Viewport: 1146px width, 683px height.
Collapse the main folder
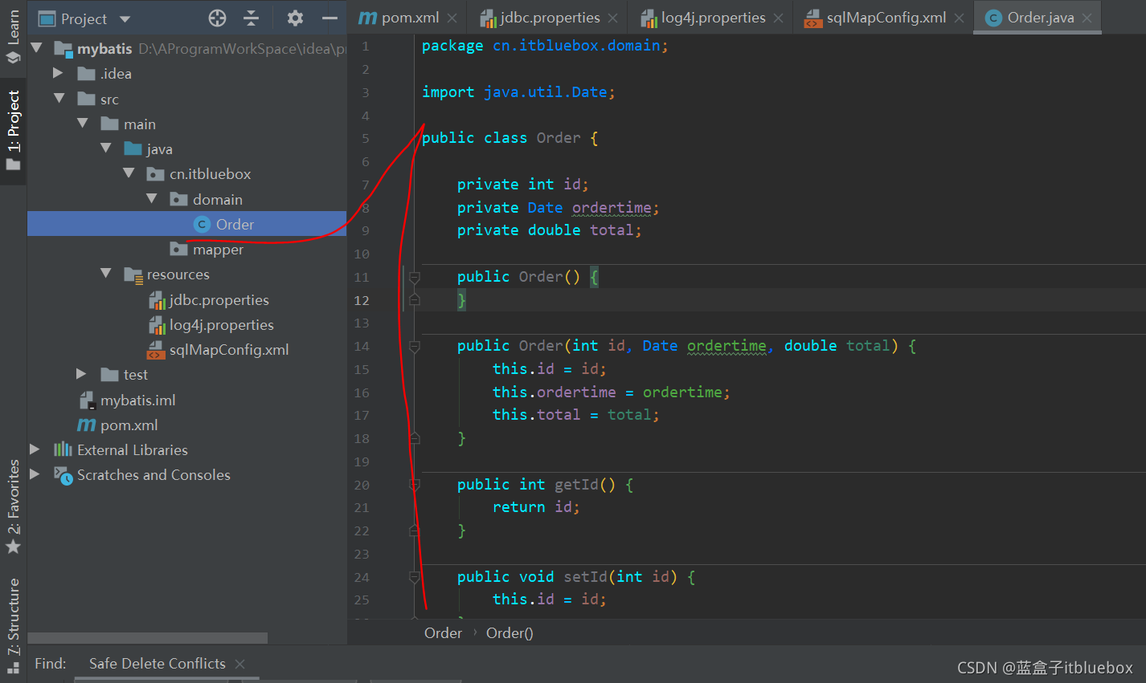83,124
